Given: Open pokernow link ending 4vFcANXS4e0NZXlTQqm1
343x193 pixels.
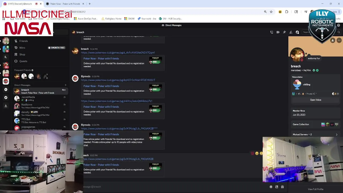Looking at the screenshot, I should click(x=118, y=53).
